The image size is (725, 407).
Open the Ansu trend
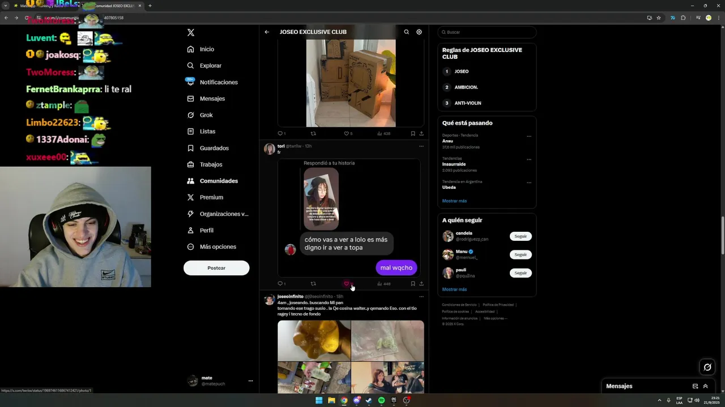click(x=447, y=141)
